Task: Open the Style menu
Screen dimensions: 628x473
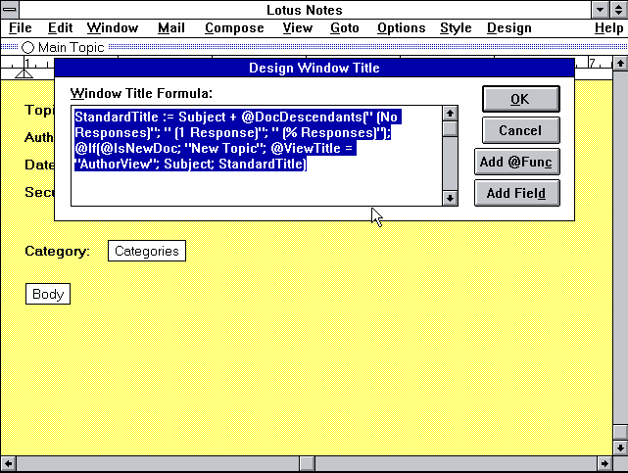Action: pyautogui.click(x=456, y=28)
